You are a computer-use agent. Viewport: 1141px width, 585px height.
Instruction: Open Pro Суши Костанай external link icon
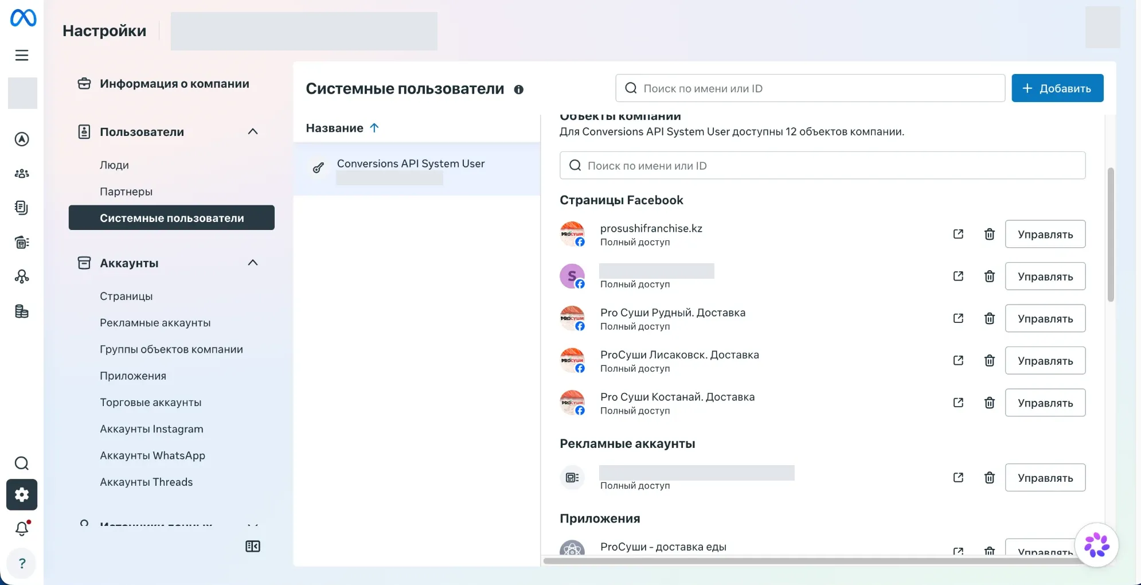tap(958, 403)
